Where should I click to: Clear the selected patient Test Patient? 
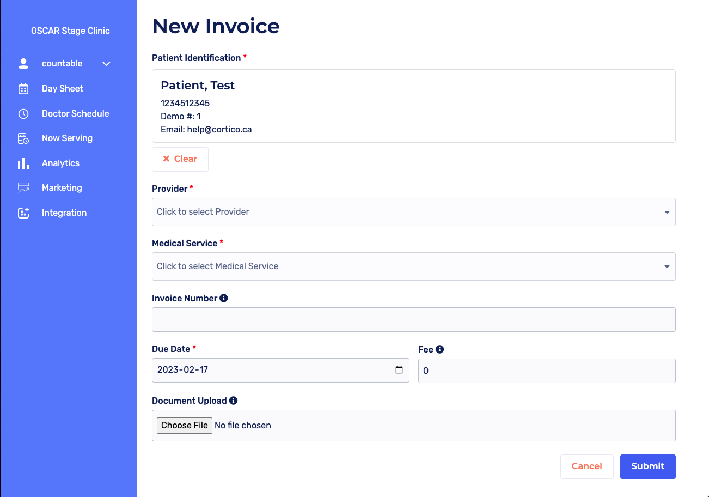click(x=180, y=159)
